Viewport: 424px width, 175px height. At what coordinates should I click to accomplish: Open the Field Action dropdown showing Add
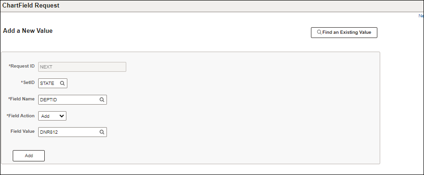(52, 116)
